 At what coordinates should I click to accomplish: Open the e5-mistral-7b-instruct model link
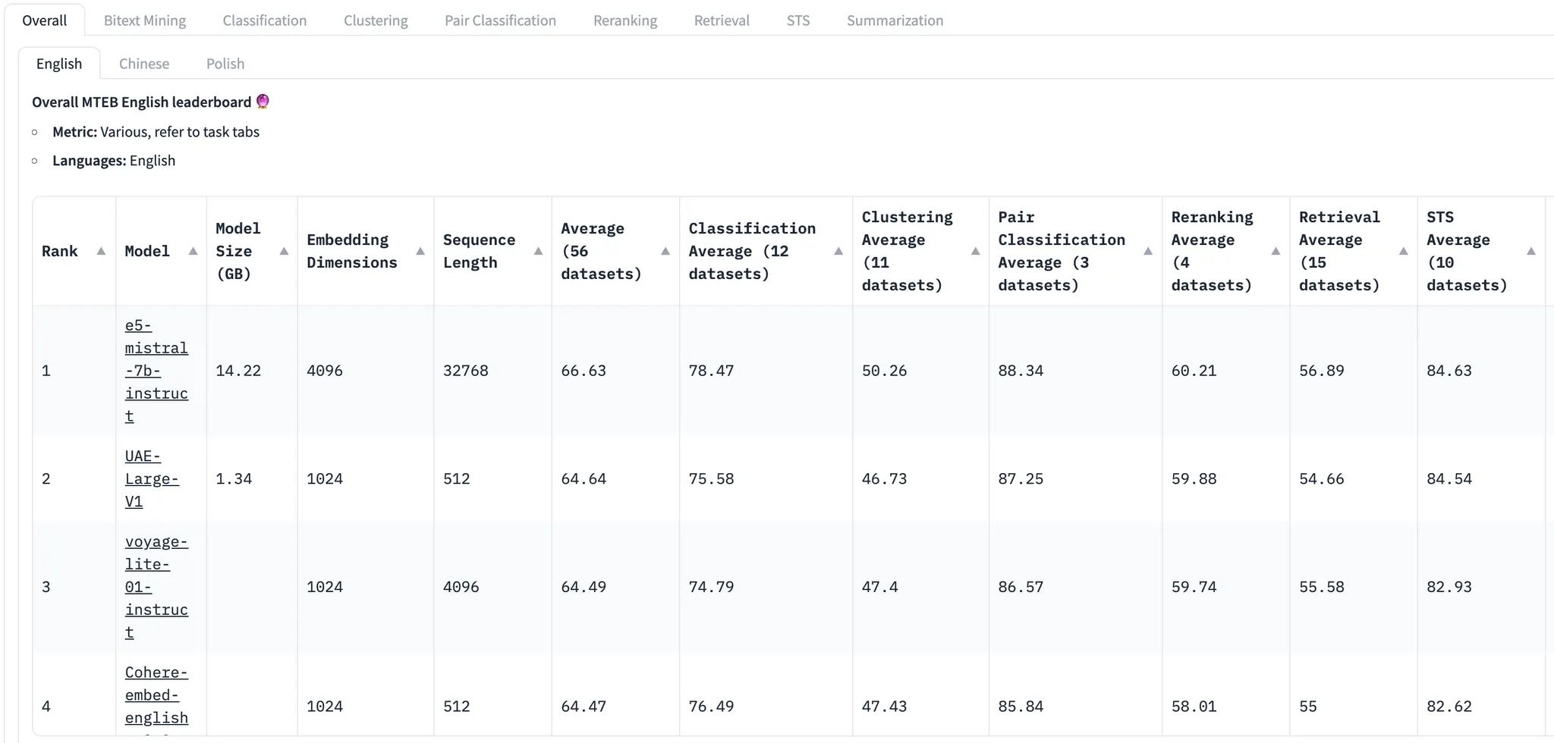[156, 371]
